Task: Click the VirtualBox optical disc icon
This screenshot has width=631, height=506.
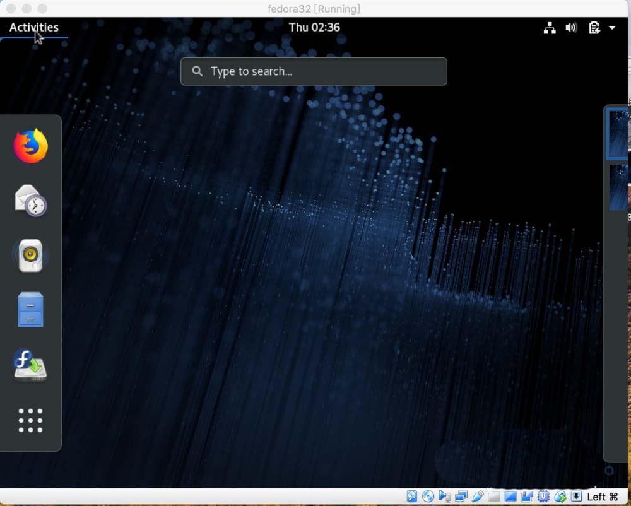Action: (428, 497)
